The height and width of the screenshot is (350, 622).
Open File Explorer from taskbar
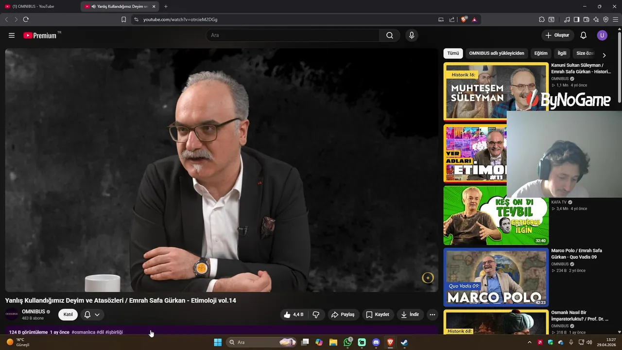[333, 342]
